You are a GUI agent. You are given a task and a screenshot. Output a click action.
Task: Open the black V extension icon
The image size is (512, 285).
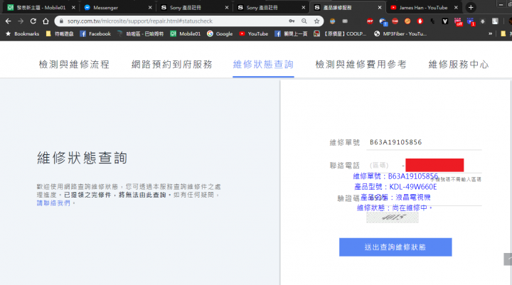pos(444,21)
